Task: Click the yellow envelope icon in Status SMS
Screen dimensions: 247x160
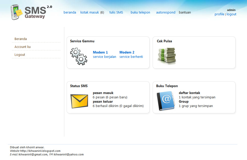Action: [x=79, y=101]
